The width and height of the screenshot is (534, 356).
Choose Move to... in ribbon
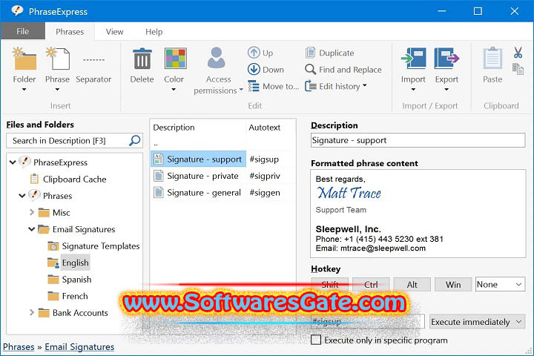(273, 86)
